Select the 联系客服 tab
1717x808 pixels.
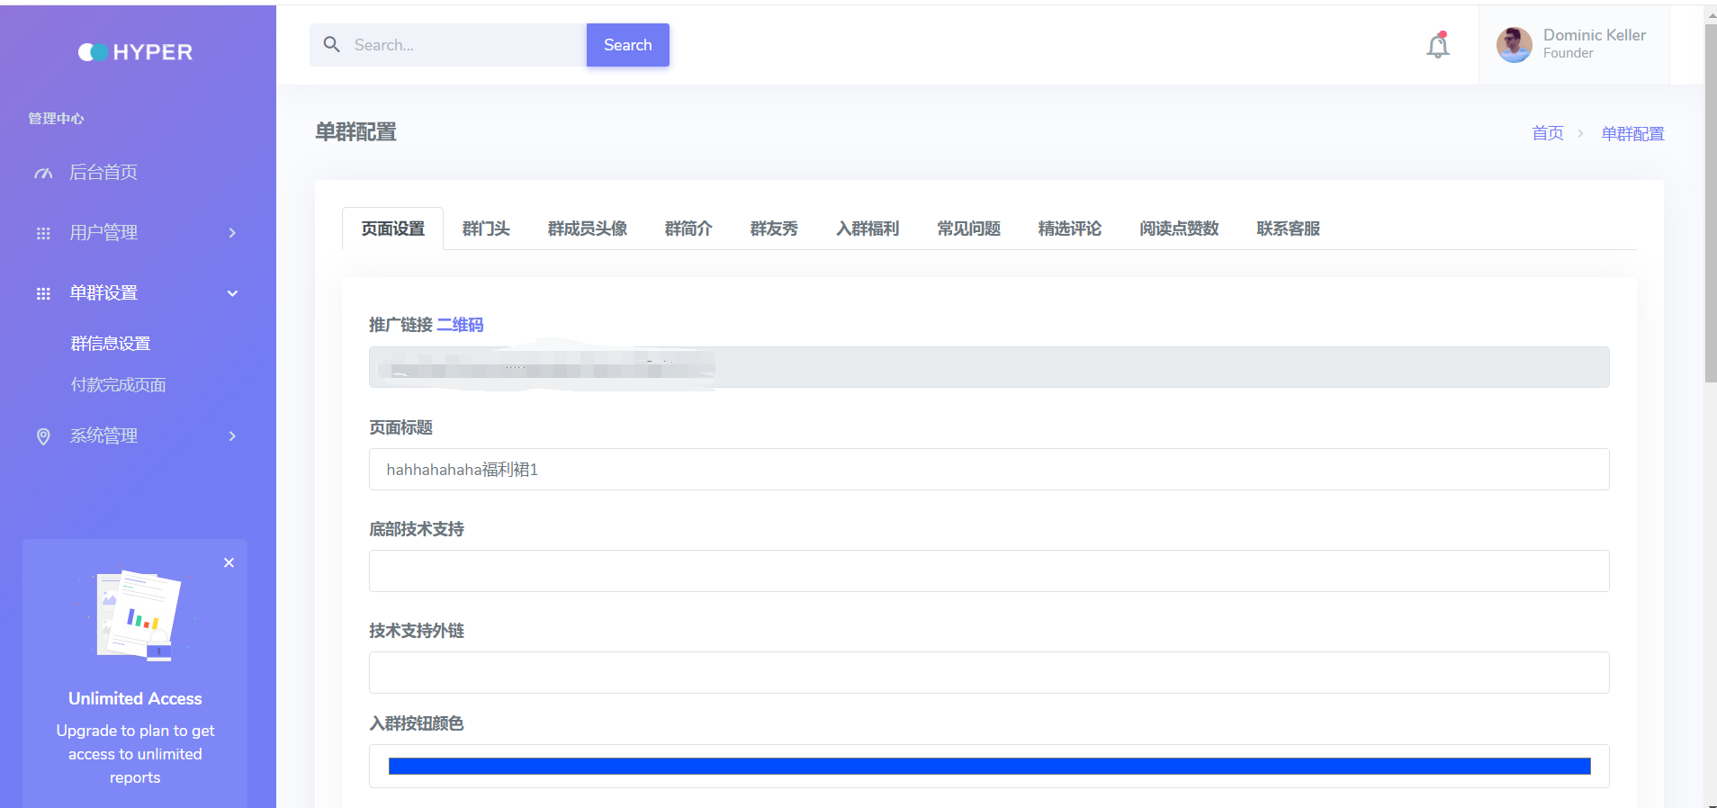point(1288,229)
